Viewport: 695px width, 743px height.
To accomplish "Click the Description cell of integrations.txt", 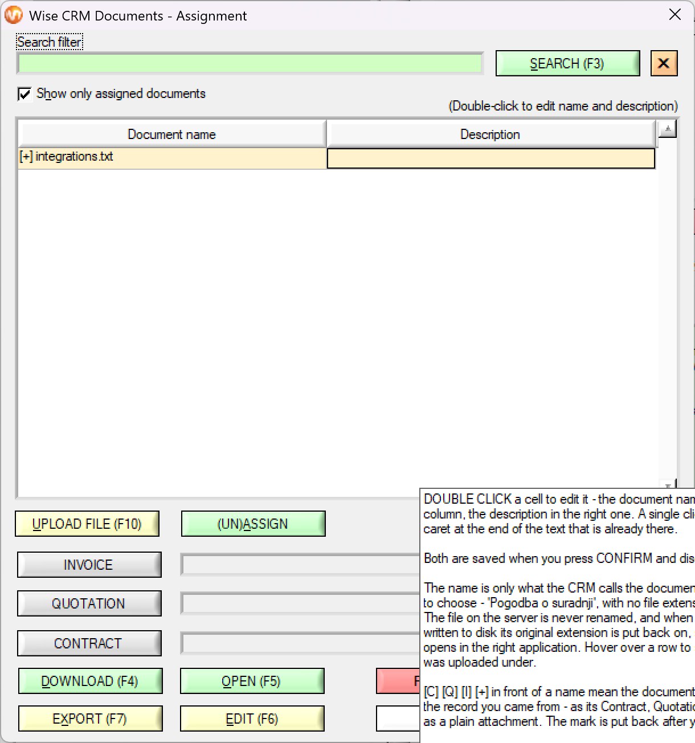I will click(x=491, y=158).
